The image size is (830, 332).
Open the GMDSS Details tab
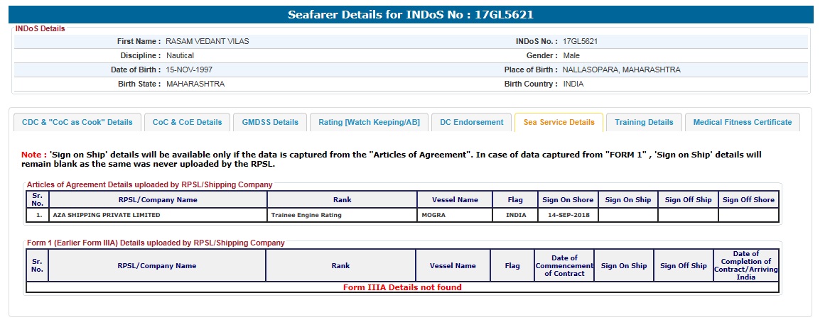pyautogui.click(x=270, y=122)
